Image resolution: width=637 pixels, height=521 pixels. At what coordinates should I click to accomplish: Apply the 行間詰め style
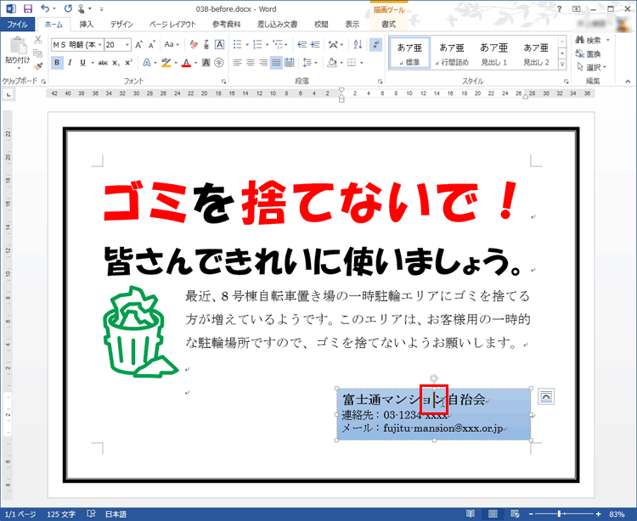click(x=452, y=53)
